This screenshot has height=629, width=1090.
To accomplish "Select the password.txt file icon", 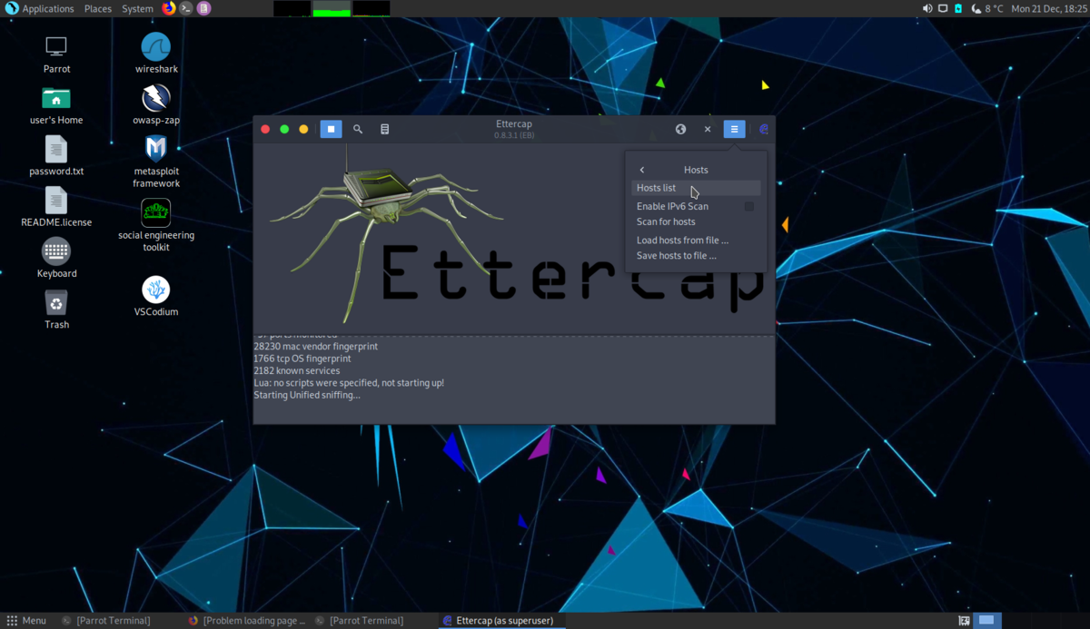I will 56,156.
